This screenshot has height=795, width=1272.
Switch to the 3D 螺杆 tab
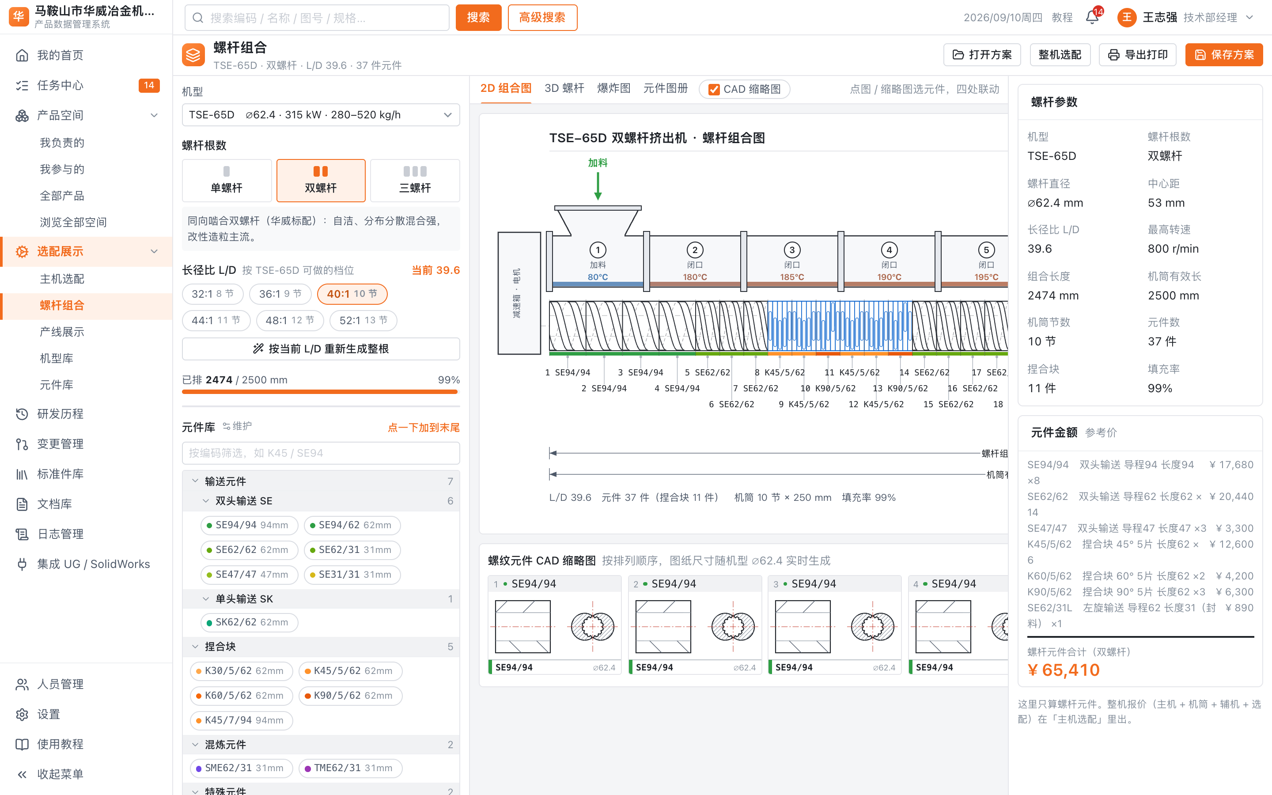564,88
